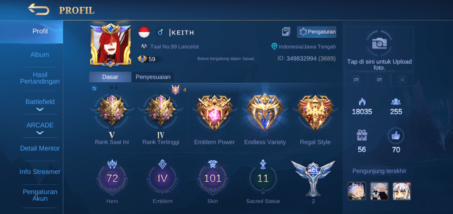Screen dimensions: 453x214
Task: Select the first small photo slot
Action: 356,79
